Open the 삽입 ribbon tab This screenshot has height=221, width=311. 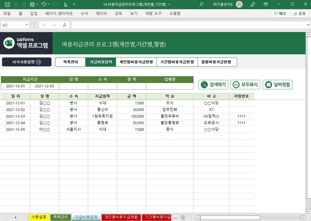(x=34, y=14)
